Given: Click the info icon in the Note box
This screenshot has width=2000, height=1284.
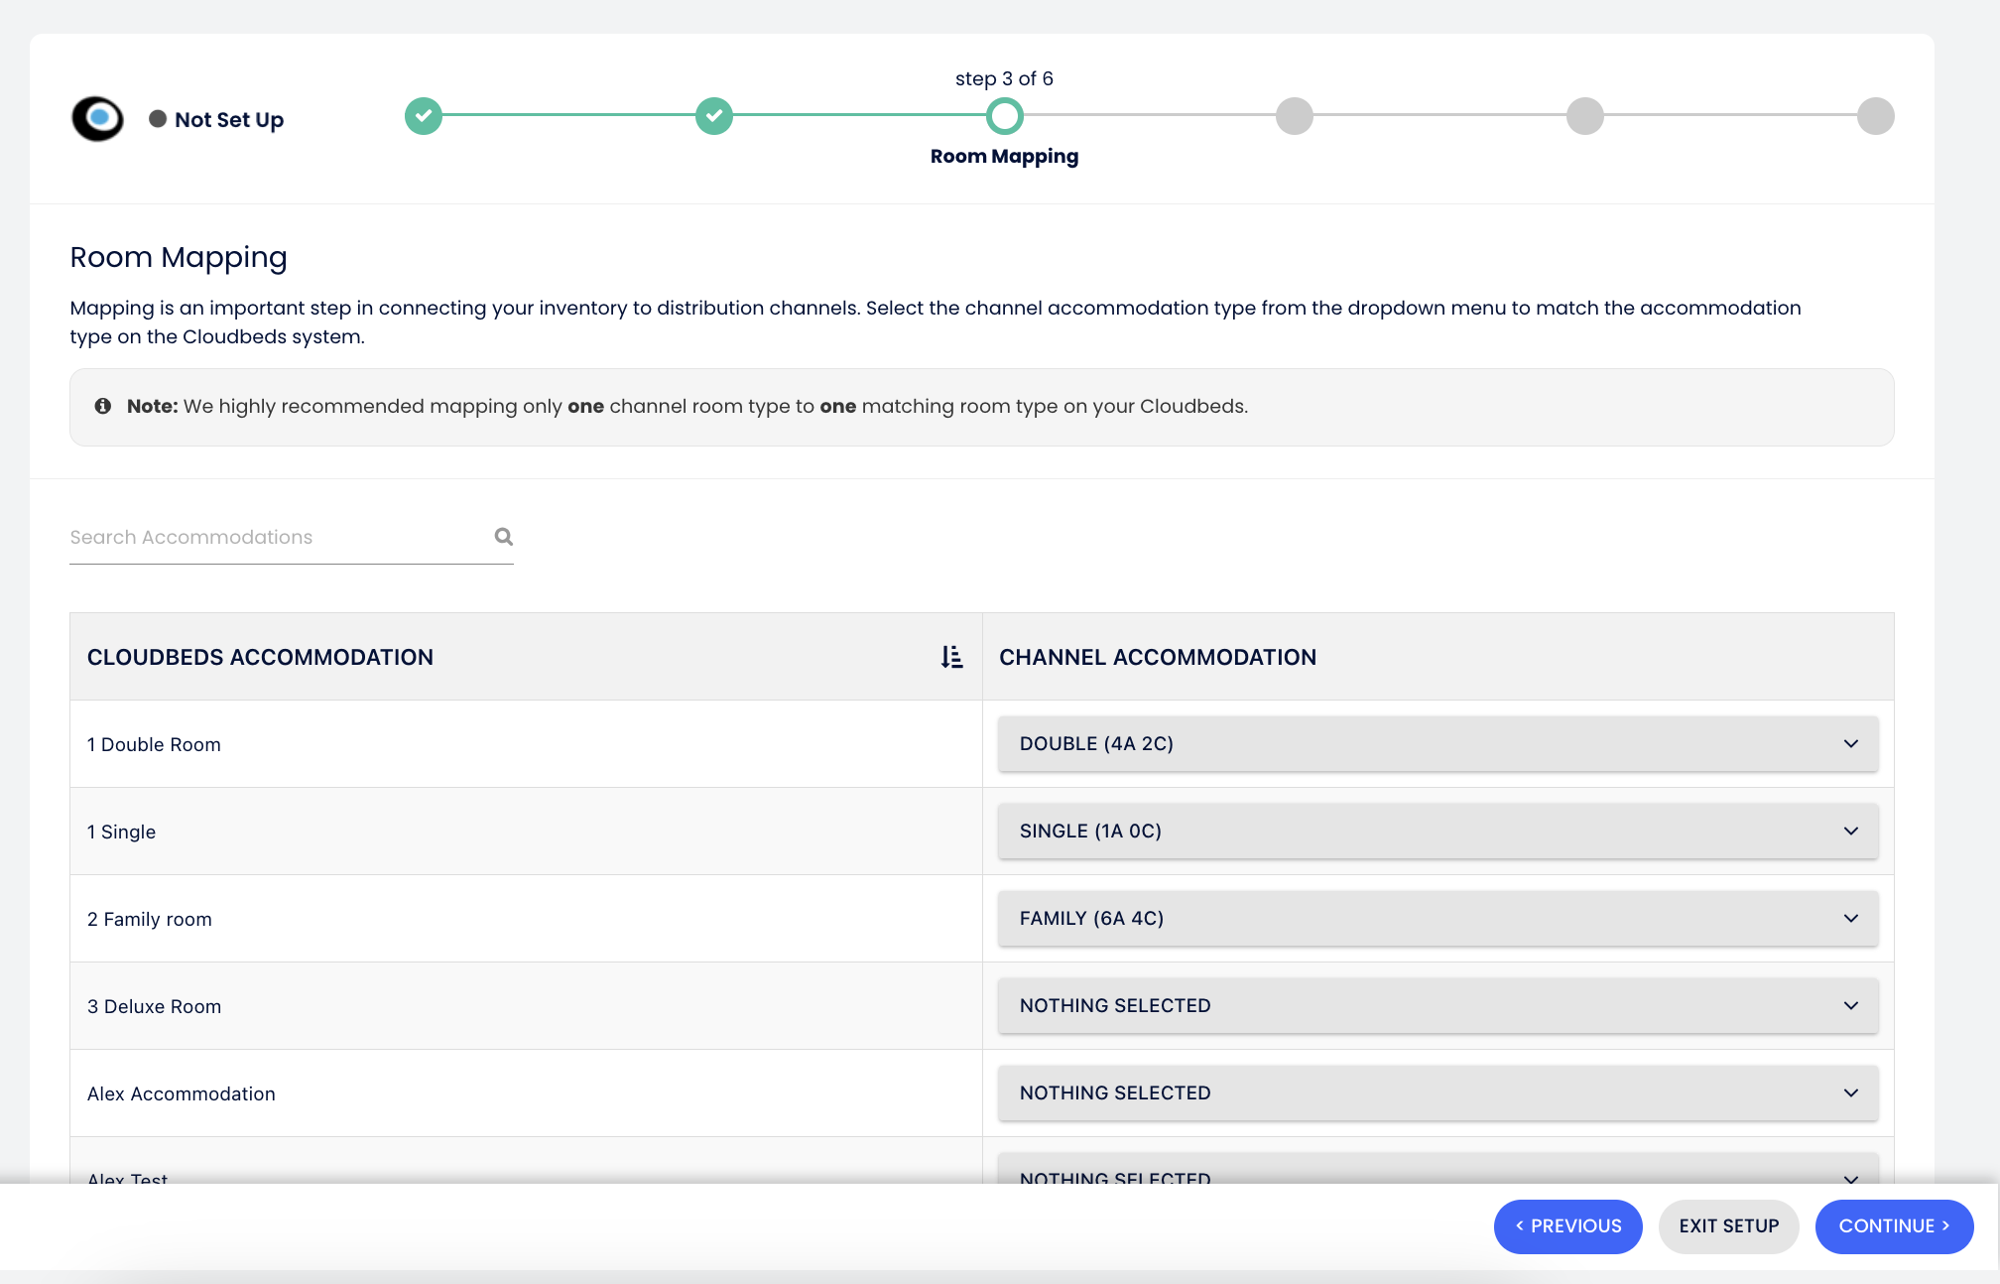Looking at the screenshot, I should point(102,406).
